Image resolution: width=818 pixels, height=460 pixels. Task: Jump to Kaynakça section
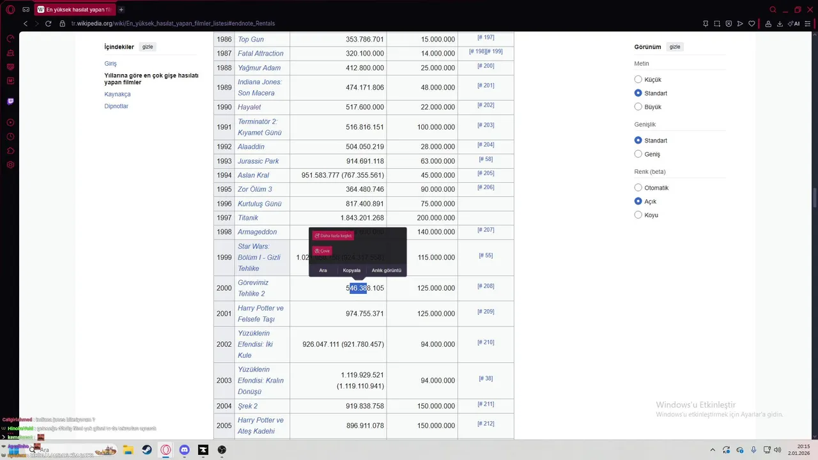[118, 94]
